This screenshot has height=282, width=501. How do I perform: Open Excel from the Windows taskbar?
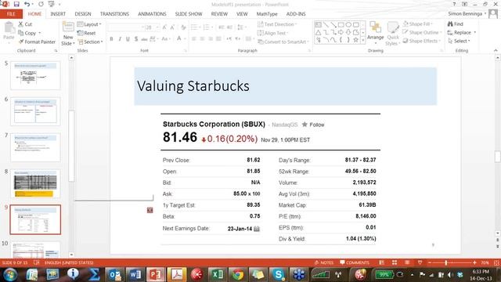(x=217, y=275)
